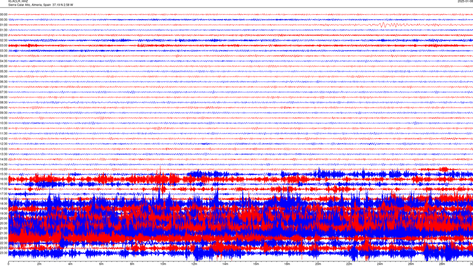Select the 01:00 trace label
This screenshot has height=266, width=473.
coord(3,25)
